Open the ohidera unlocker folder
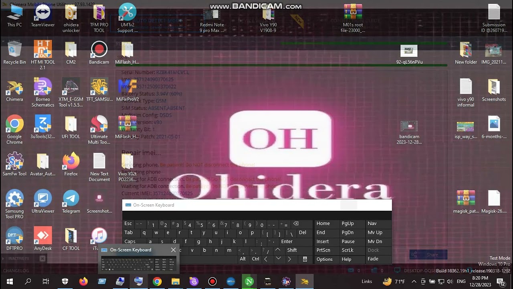The height and width of the screenshot is (289, 513). (x=71, y=19)
